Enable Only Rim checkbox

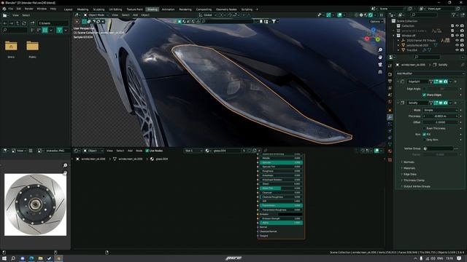(424, 140)
